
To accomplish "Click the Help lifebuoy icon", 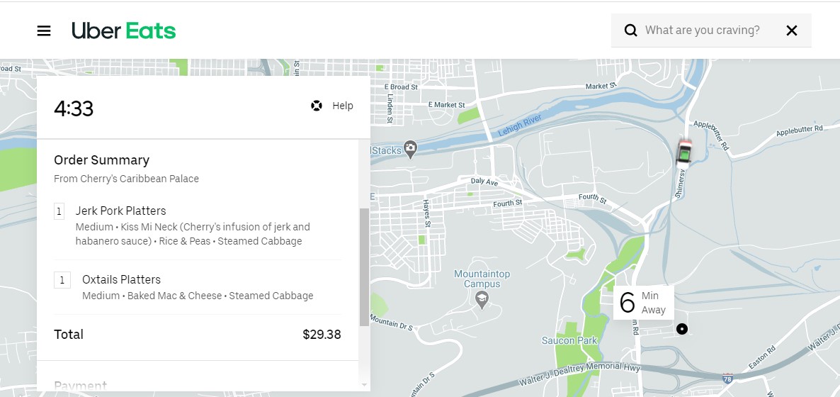I will pyautogui.click(x=317, y=106).
